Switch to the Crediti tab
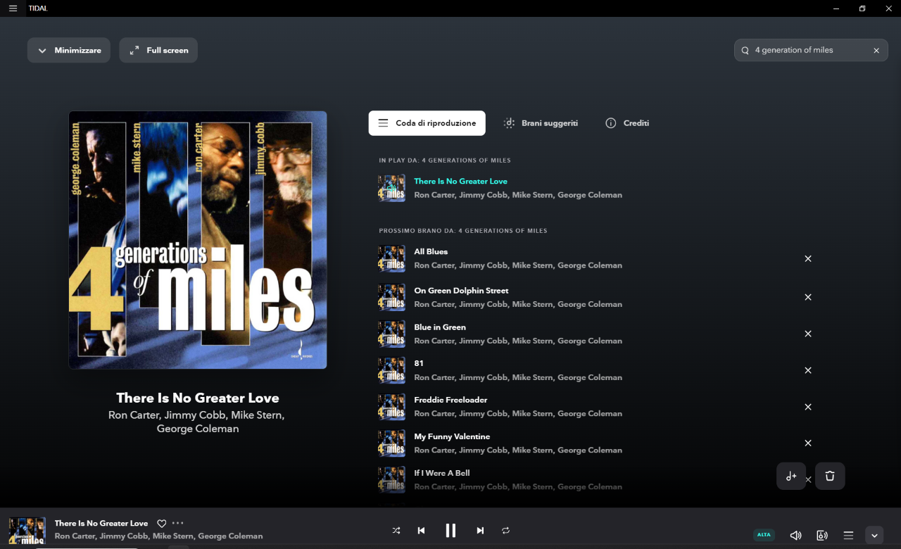This screenshot has width=901, height=549. (627, 123)
